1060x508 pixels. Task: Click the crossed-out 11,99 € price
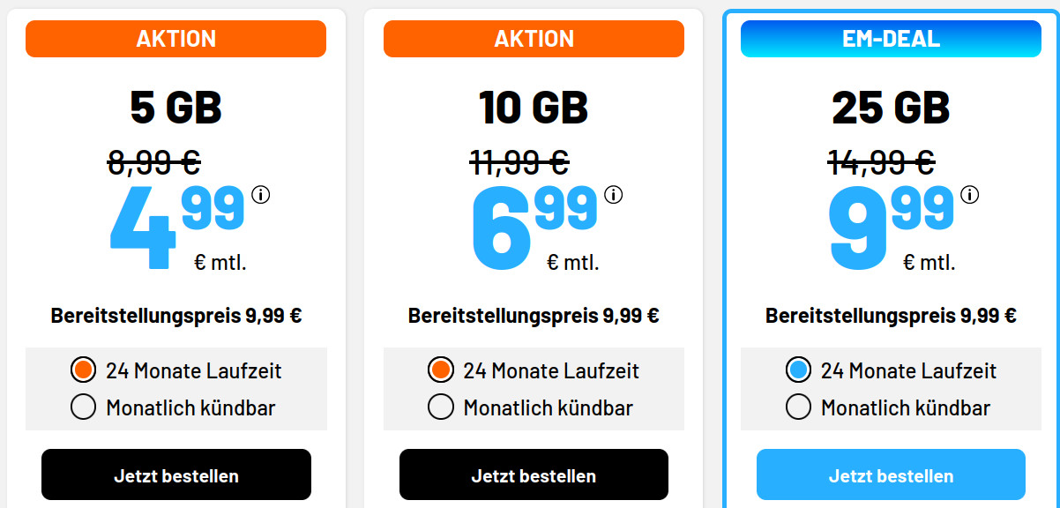[x=518, y=162]
